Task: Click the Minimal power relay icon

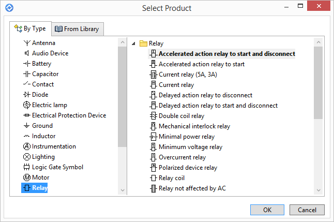Action: coord(153,137)
